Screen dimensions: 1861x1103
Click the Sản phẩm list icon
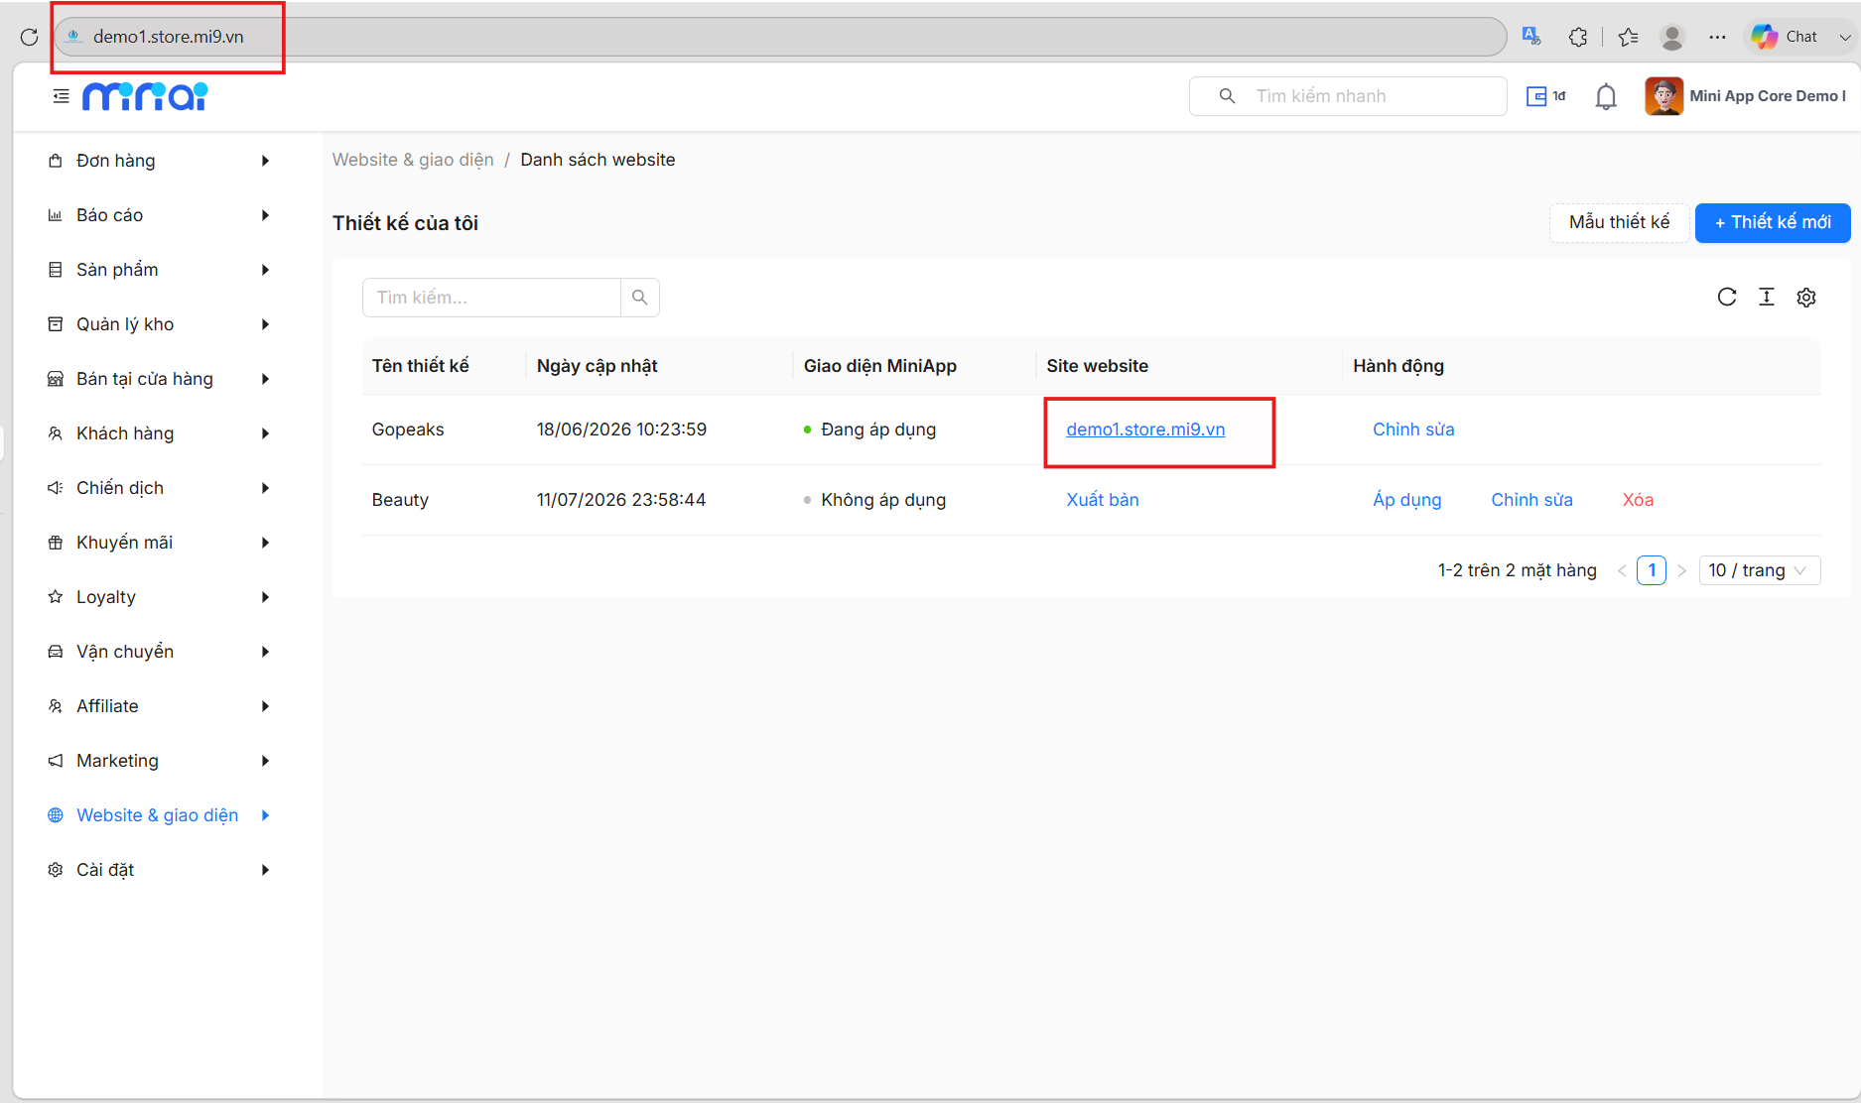pos(56,270)
